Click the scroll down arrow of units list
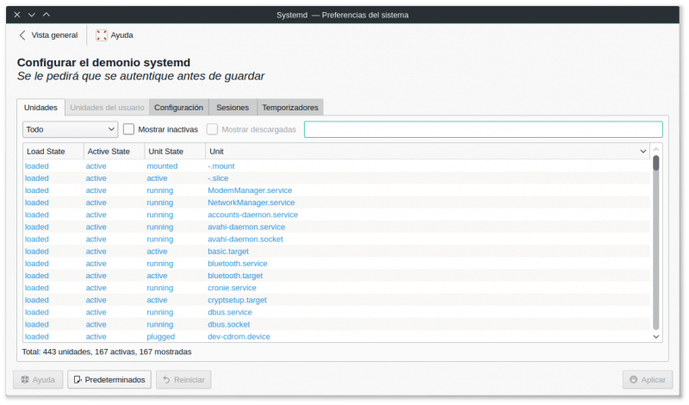This screenshot has width=689, height=405. pyautogui.click(x=656, y=336)
